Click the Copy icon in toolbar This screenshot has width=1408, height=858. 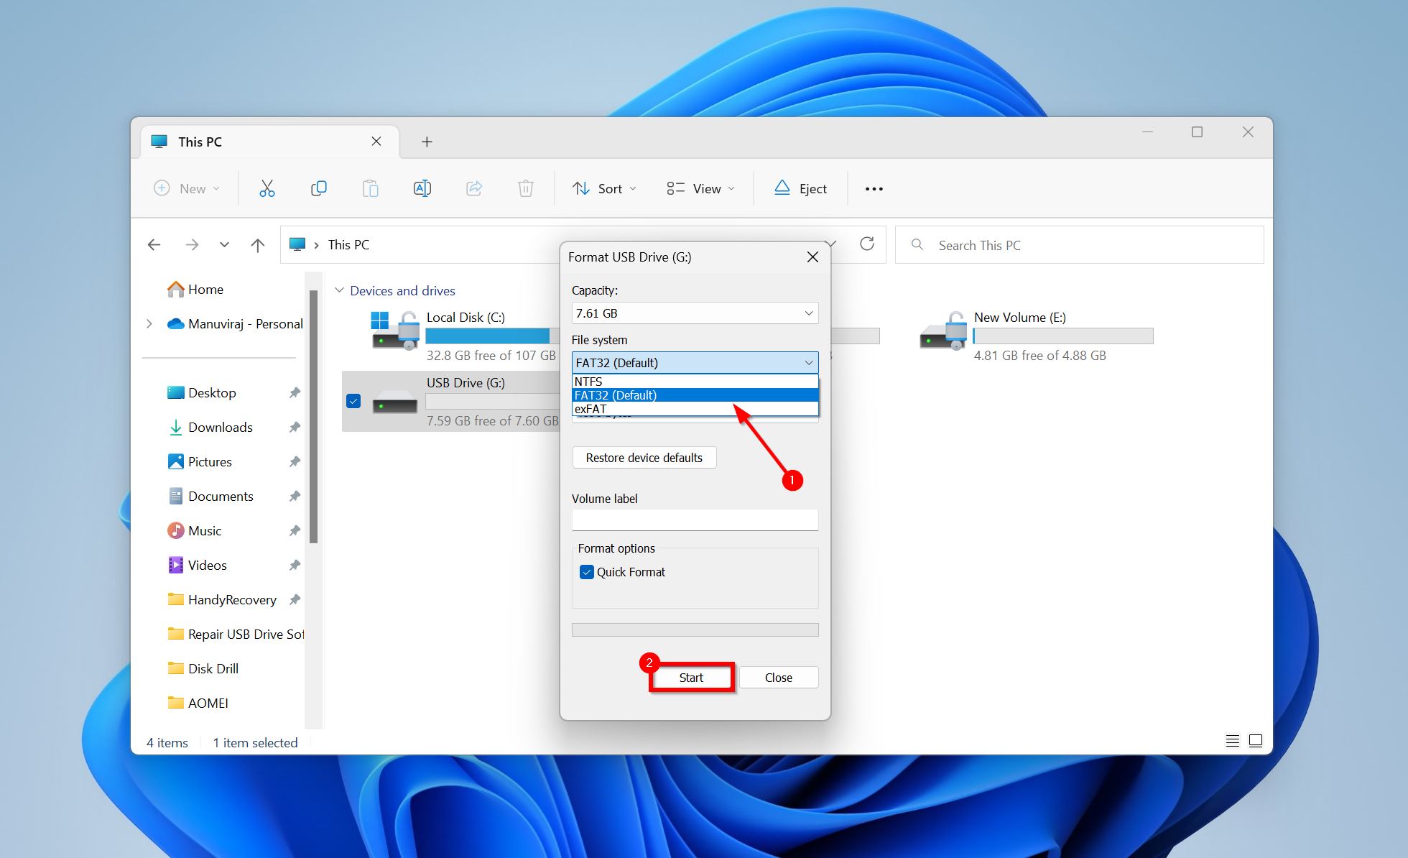(x=318, y=188)
